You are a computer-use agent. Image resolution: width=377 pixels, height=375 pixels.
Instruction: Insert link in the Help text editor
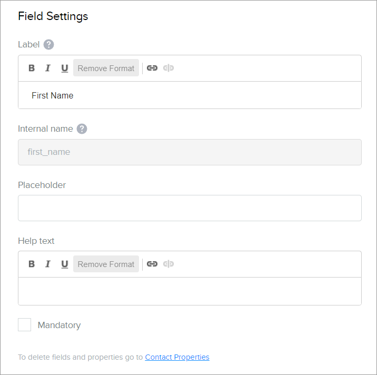pyautogui.click(x=152, y=264)
